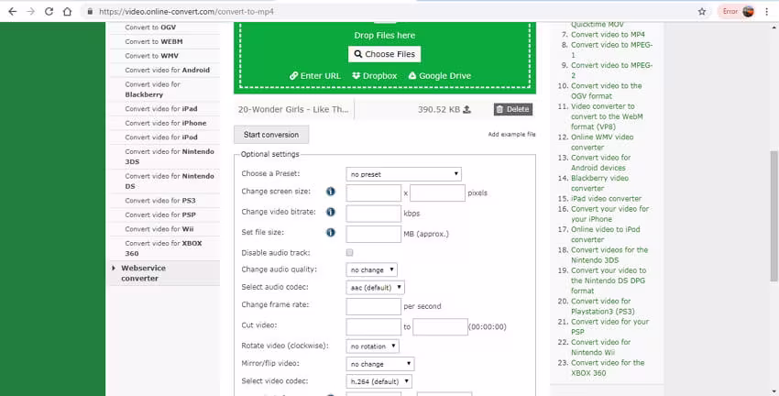This screenshot has width=779, height=396.
Task: Delete the uploaded Wonder Girls file
Action: click(513, 109)
